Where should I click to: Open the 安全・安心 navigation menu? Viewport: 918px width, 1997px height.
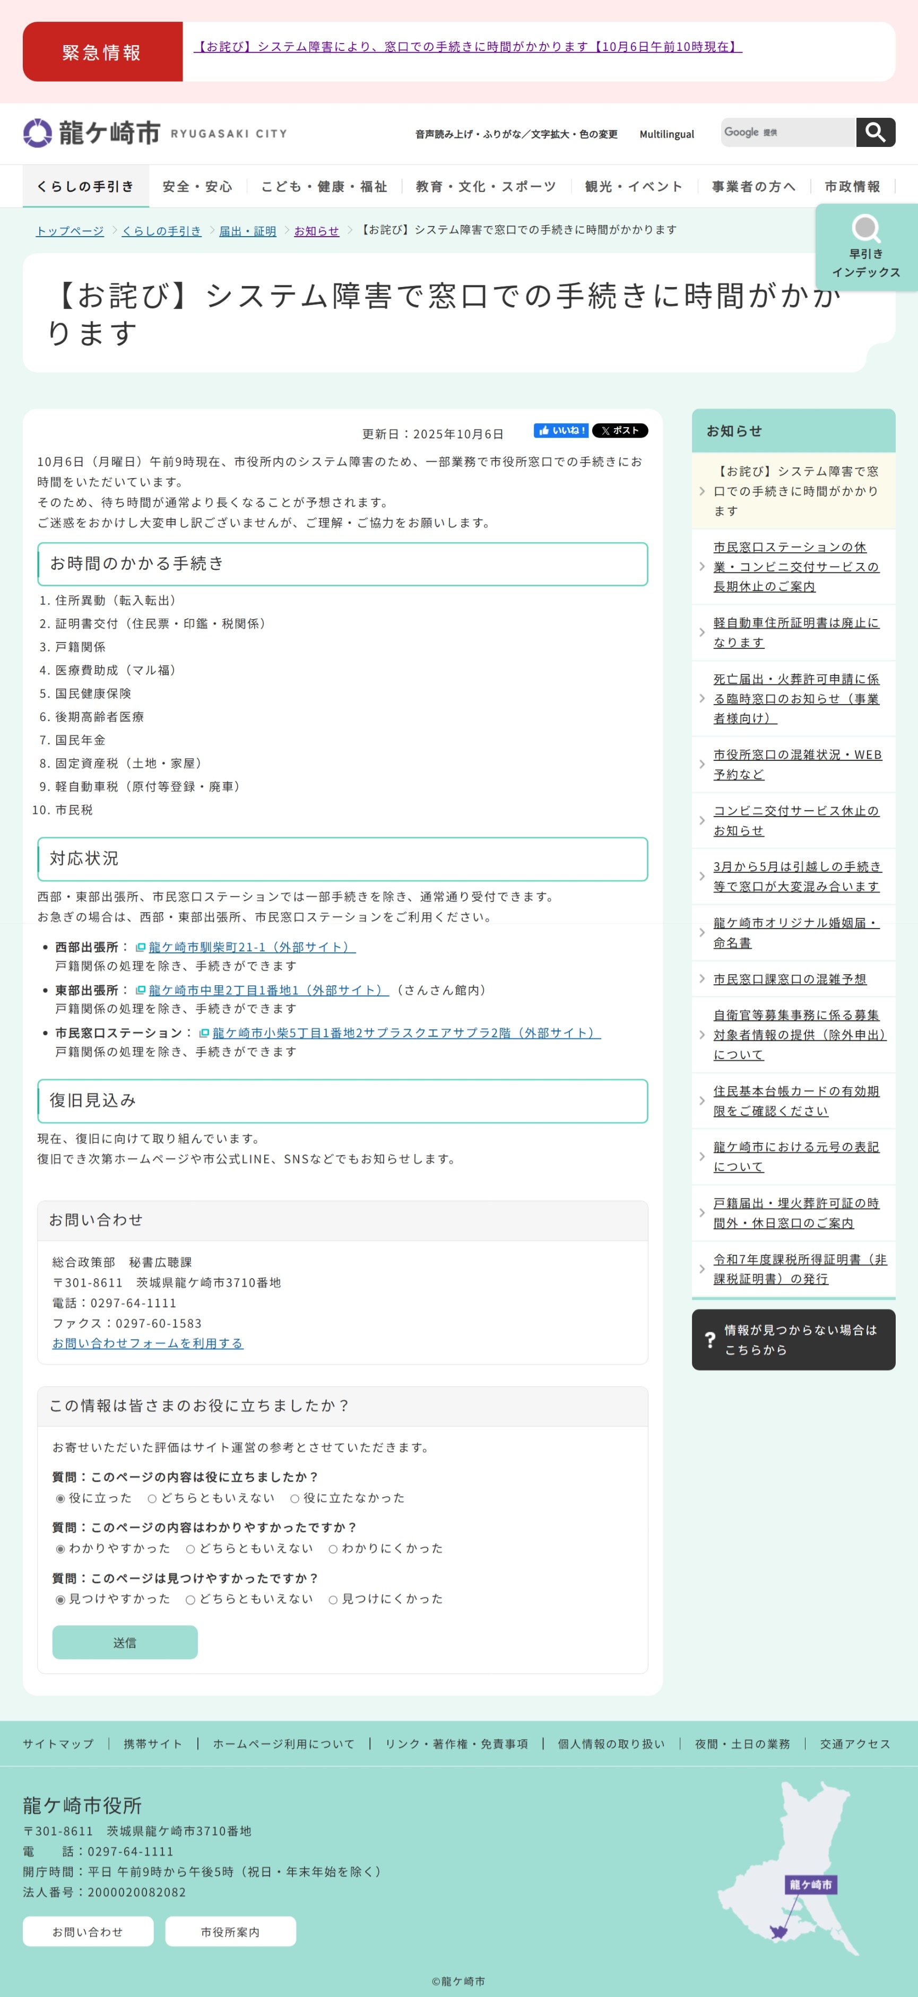(197, 187)
